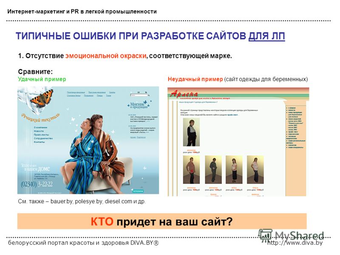Image resolution: width=340 pixels, height=255 pixels.
Task: Open 'Новости' in the left site menu
Action: pos(39,131)
